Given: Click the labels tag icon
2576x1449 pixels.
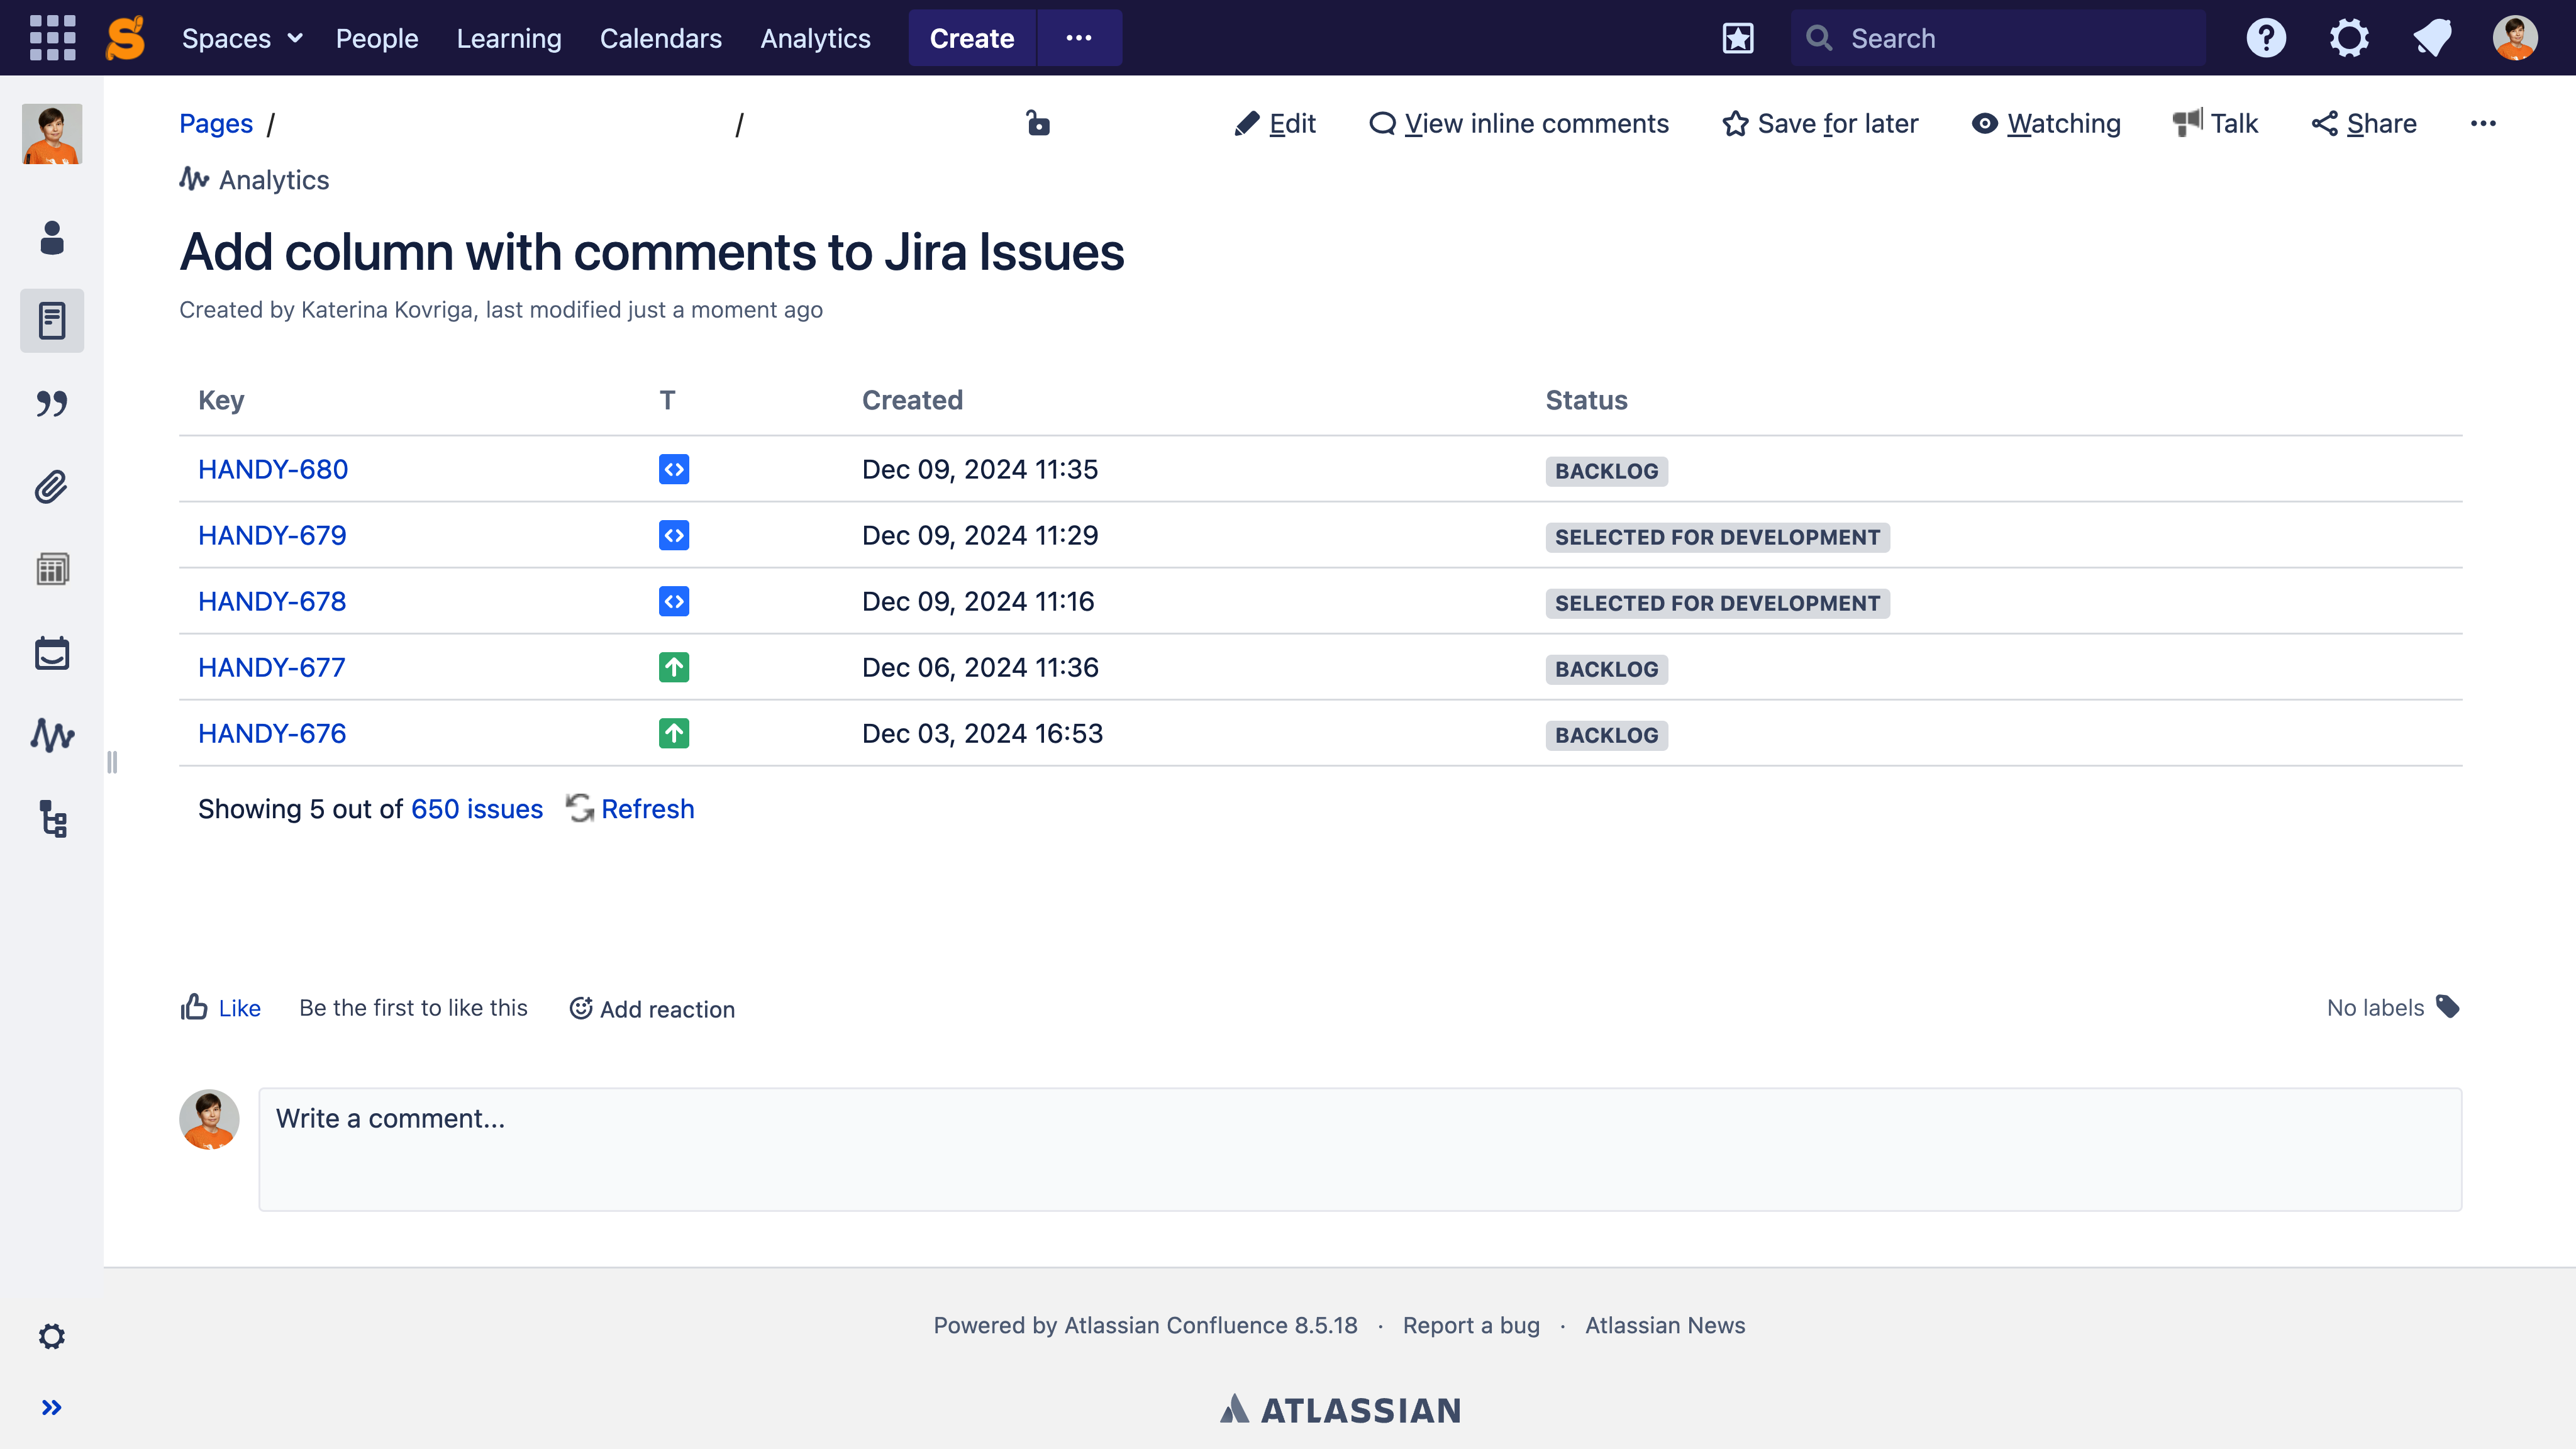Looking at the screenshot, I should click(x=2447, y=1006).
